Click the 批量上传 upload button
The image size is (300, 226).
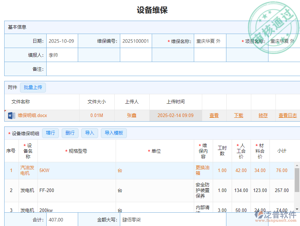click(33, 87)
